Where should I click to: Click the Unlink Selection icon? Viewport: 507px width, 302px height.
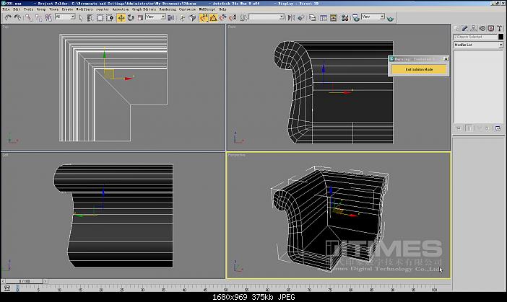click(39, 18)
